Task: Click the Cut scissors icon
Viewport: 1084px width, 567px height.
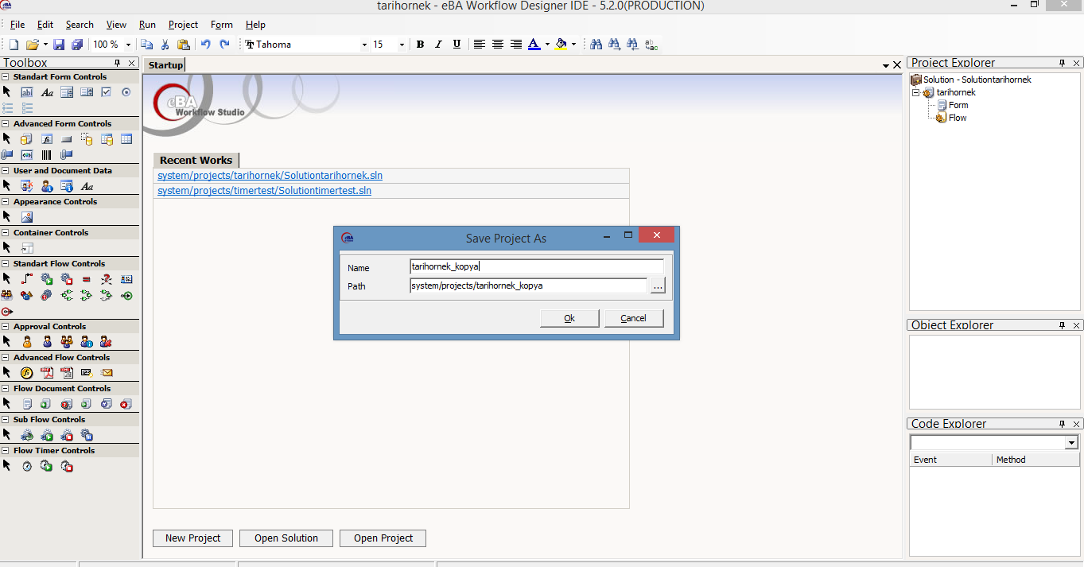Action: (x=165, y=45)
